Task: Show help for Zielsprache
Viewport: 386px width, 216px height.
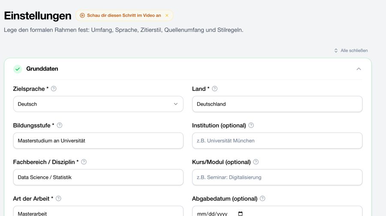Action: [x=54, y=89]
